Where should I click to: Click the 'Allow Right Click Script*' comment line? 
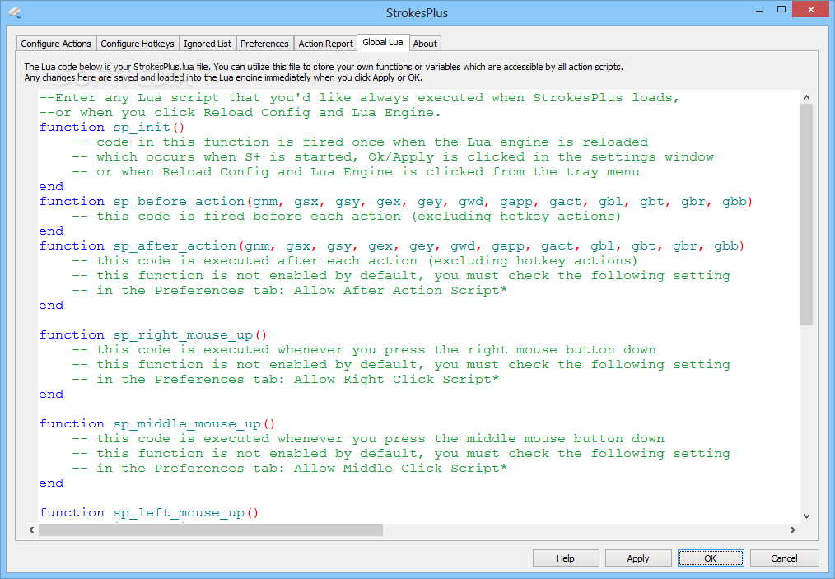point(286,379)
